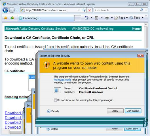This screenshot has height=136, width=150.
Task: Click the Home house icon in toolbar
Action: [86, 18]
